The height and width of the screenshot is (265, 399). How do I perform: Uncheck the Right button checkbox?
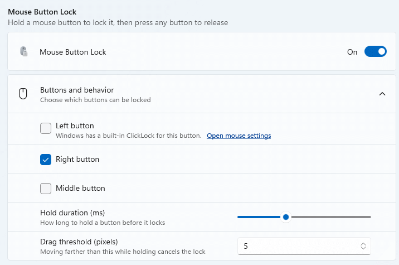click(46, 160)
